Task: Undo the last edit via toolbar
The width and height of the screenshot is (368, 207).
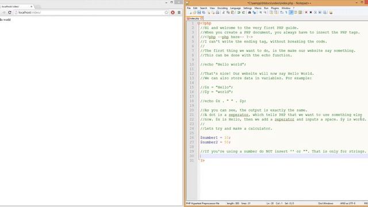Action: click(x=239, y=13)
